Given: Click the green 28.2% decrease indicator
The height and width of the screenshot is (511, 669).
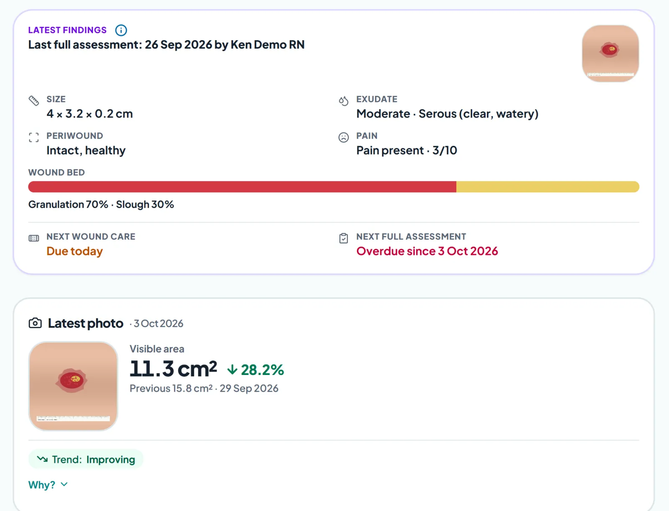Looking at the screenshot, I should [x=255, y=370].
